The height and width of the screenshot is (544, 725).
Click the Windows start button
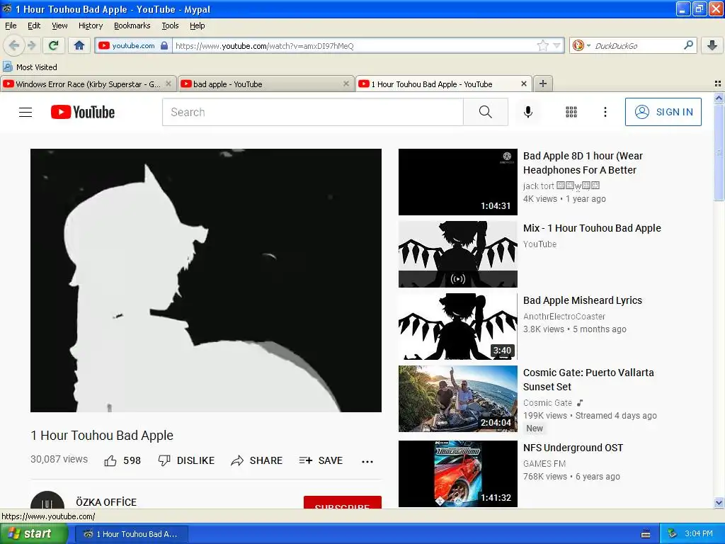tap(33, 534)
